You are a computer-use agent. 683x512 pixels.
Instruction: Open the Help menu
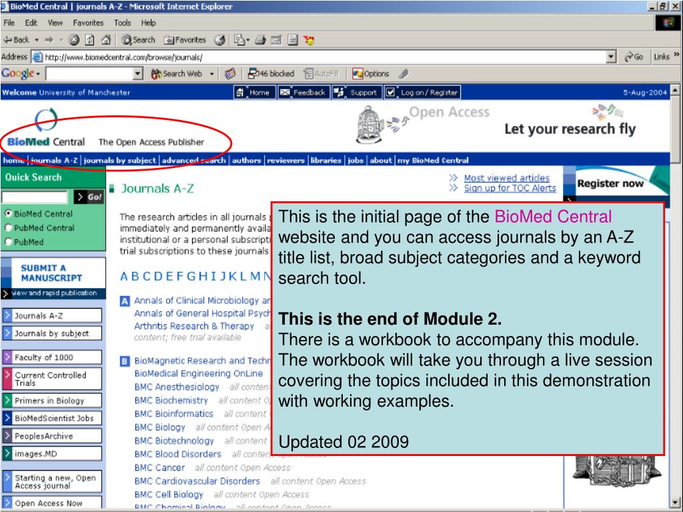point(148,23)
